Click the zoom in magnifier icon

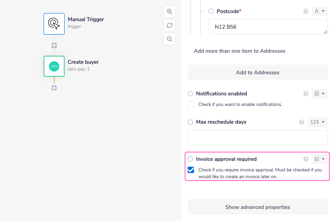click(169, 12)
